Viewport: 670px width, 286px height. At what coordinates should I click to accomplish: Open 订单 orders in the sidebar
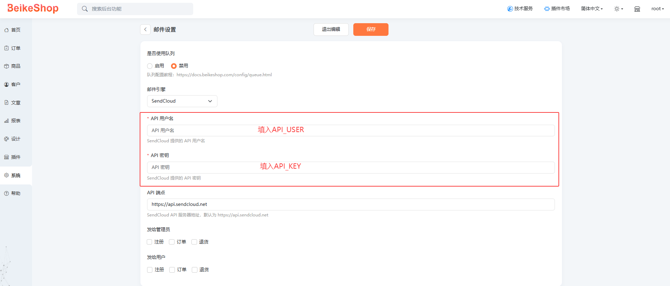(16, 48)
